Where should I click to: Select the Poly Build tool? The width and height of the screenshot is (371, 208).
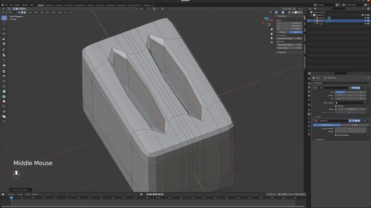pyautogui.click(x=4, y=91)
